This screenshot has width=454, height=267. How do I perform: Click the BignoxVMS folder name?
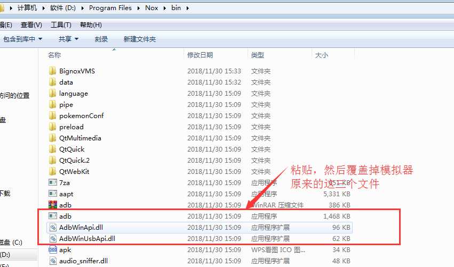point(77,71)
